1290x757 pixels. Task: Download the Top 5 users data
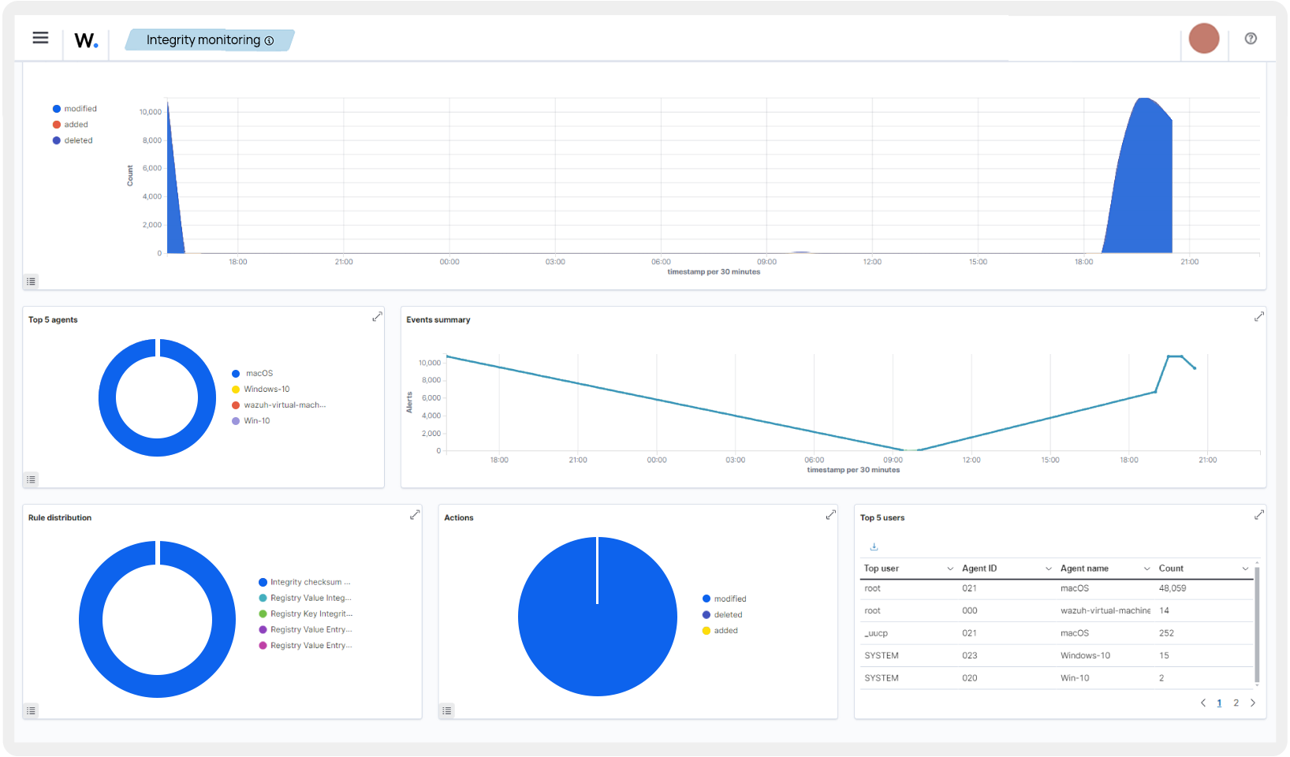874,546
